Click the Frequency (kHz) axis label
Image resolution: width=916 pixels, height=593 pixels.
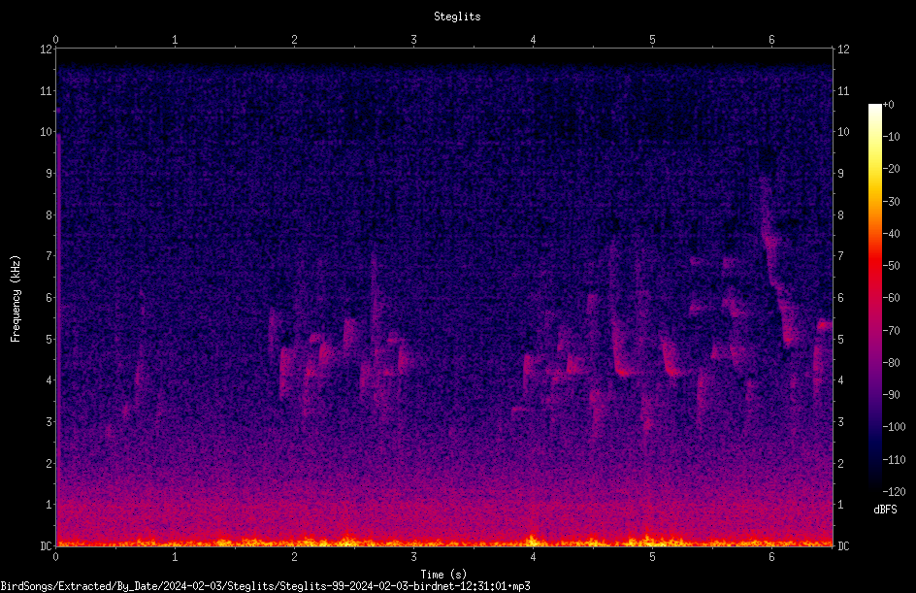pyautogui.click(x=16, y=299)
